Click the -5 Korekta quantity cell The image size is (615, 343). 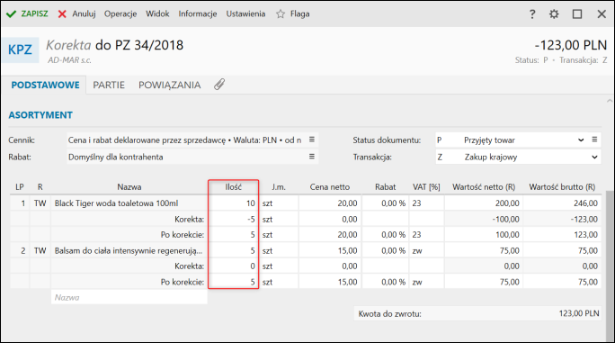click(234, 220)
